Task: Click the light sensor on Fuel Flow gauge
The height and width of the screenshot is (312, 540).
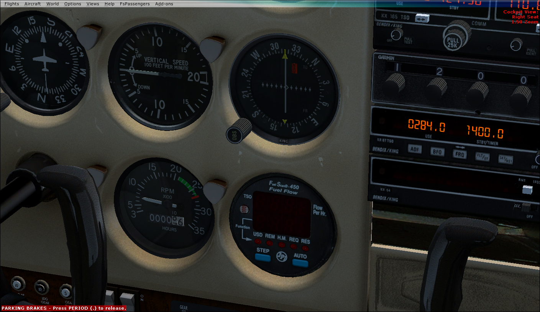Action: pyautogui.click(x=244, y=209)
